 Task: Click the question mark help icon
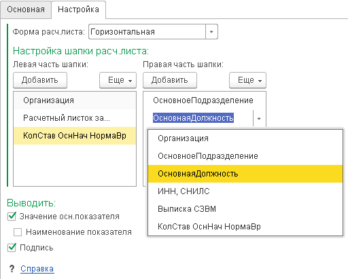pos(12,269)
